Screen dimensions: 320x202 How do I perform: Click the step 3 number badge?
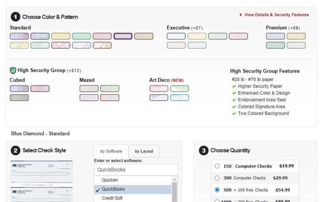pos(203,151)
